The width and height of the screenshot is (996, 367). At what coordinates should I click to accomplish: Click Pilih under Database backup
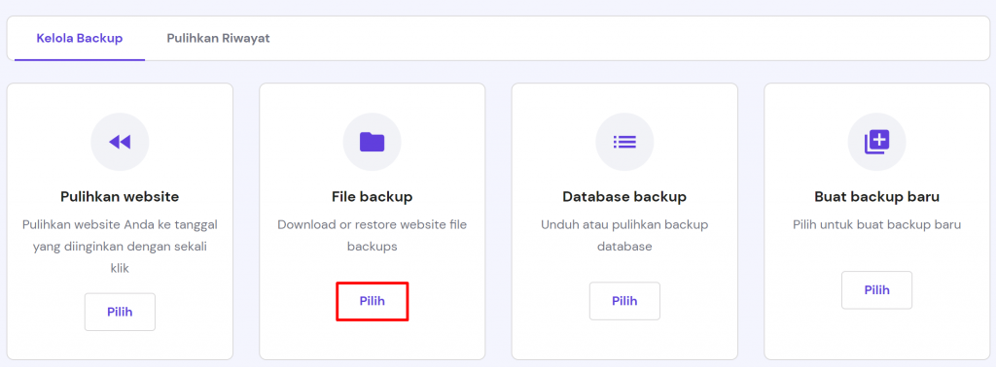point(624,301)
